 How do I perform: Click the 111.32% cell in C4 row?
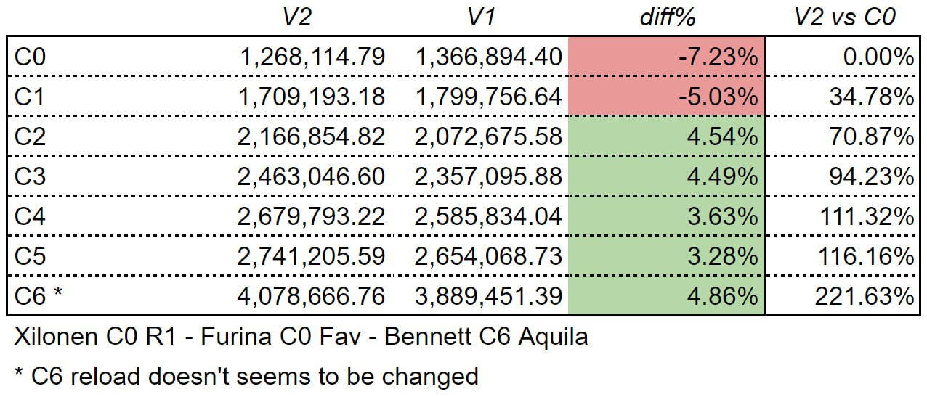click(x=862, y=216)
